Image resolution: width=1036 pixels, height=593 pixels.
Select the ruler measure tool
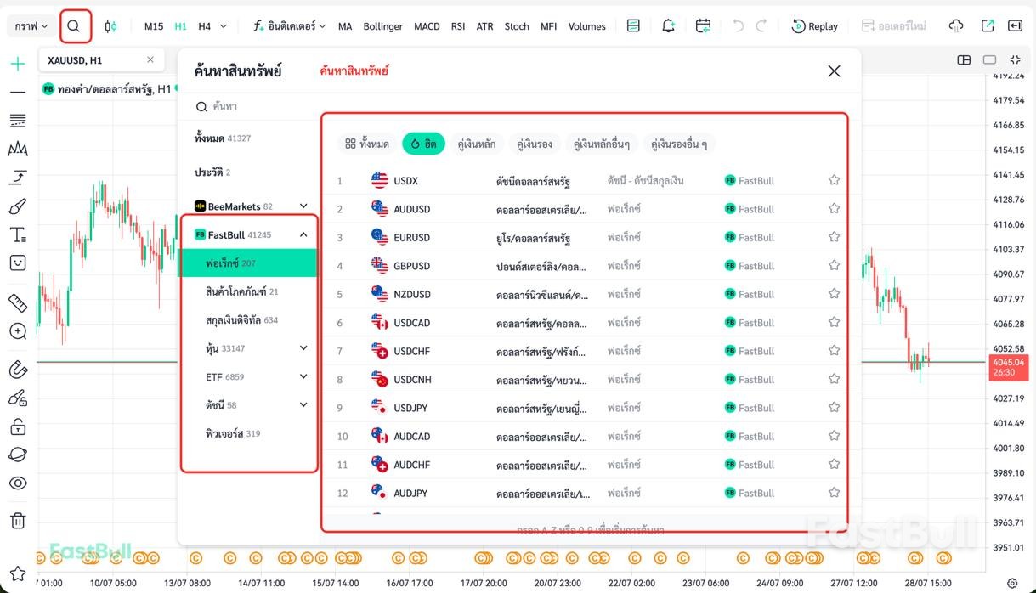(18, 302)
